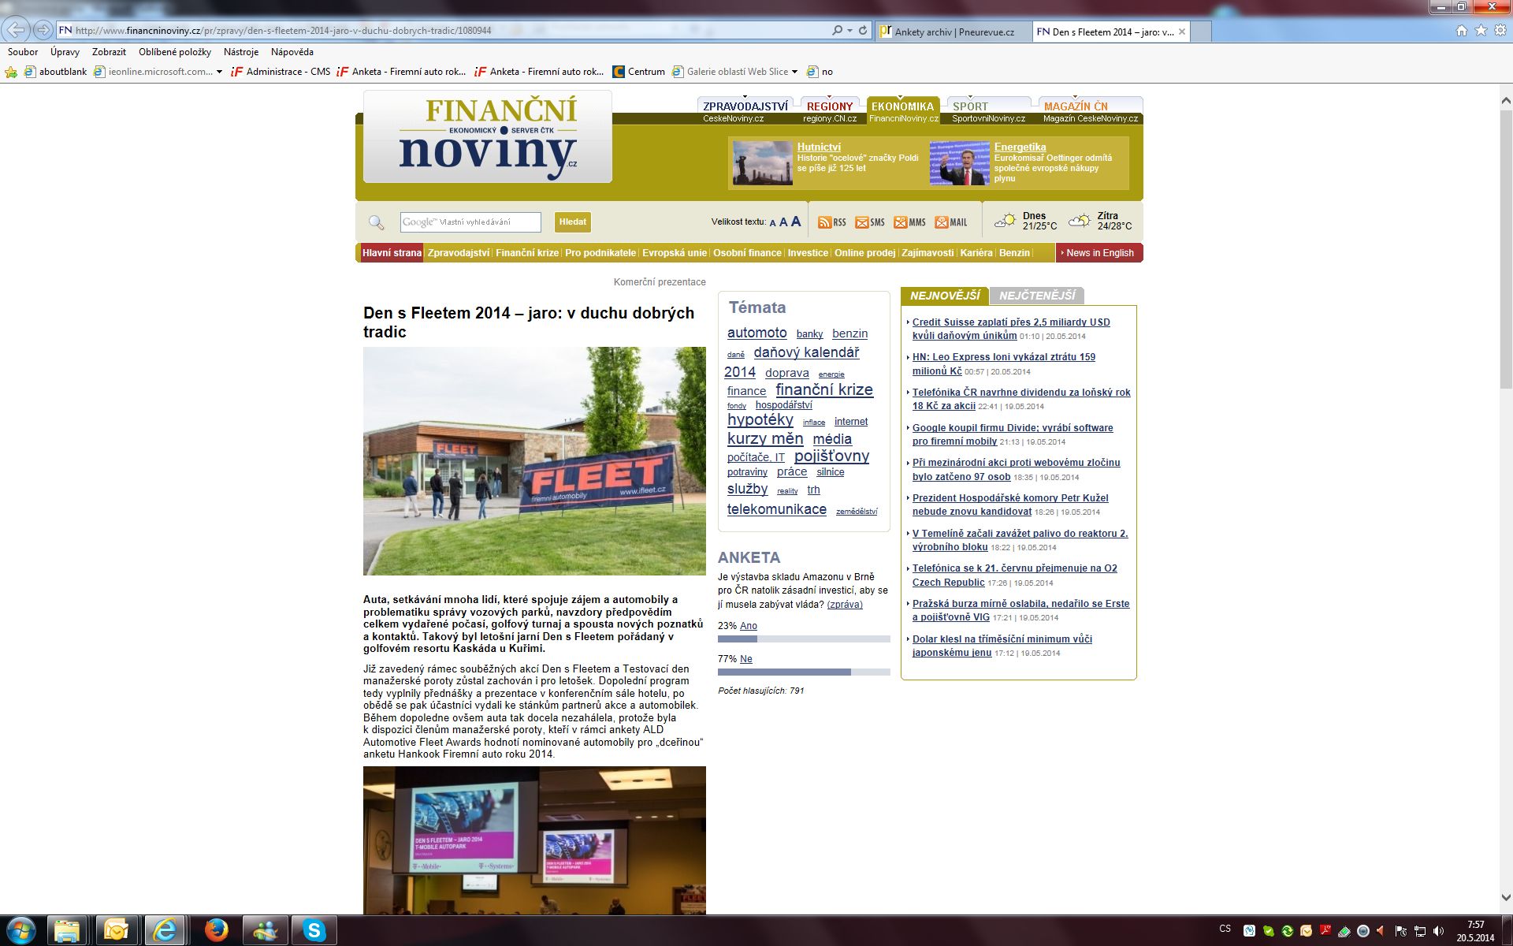
Task: Click the Finanční noviny logo
Action: (488, 137)
